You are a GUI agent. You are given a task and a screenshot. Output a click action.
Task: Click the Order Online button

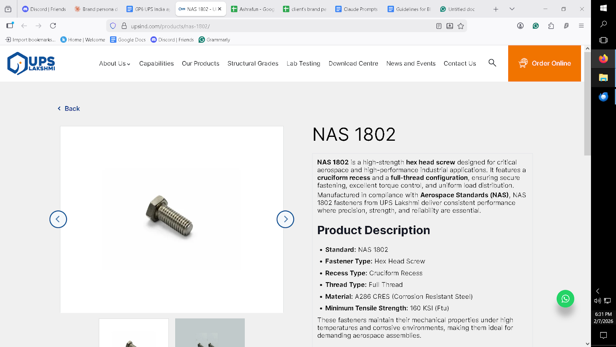(544, 63)
